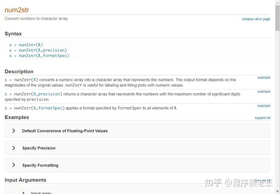This screenshot has width=280, height=194.
Task: Click 'formatSpec' argument in syntax line
Action: 55,55
